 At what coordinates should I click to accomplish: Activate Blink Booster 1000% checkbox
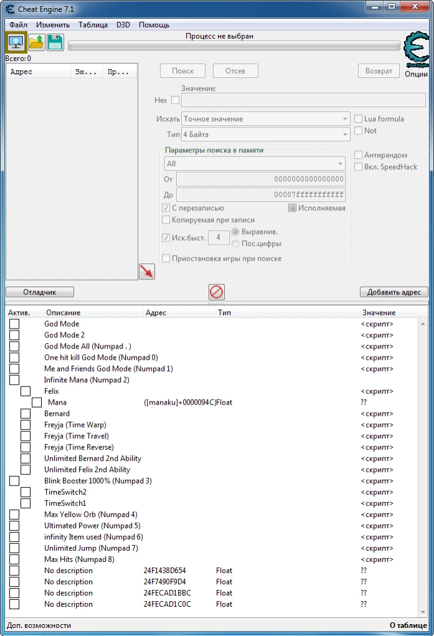(14, 480)
